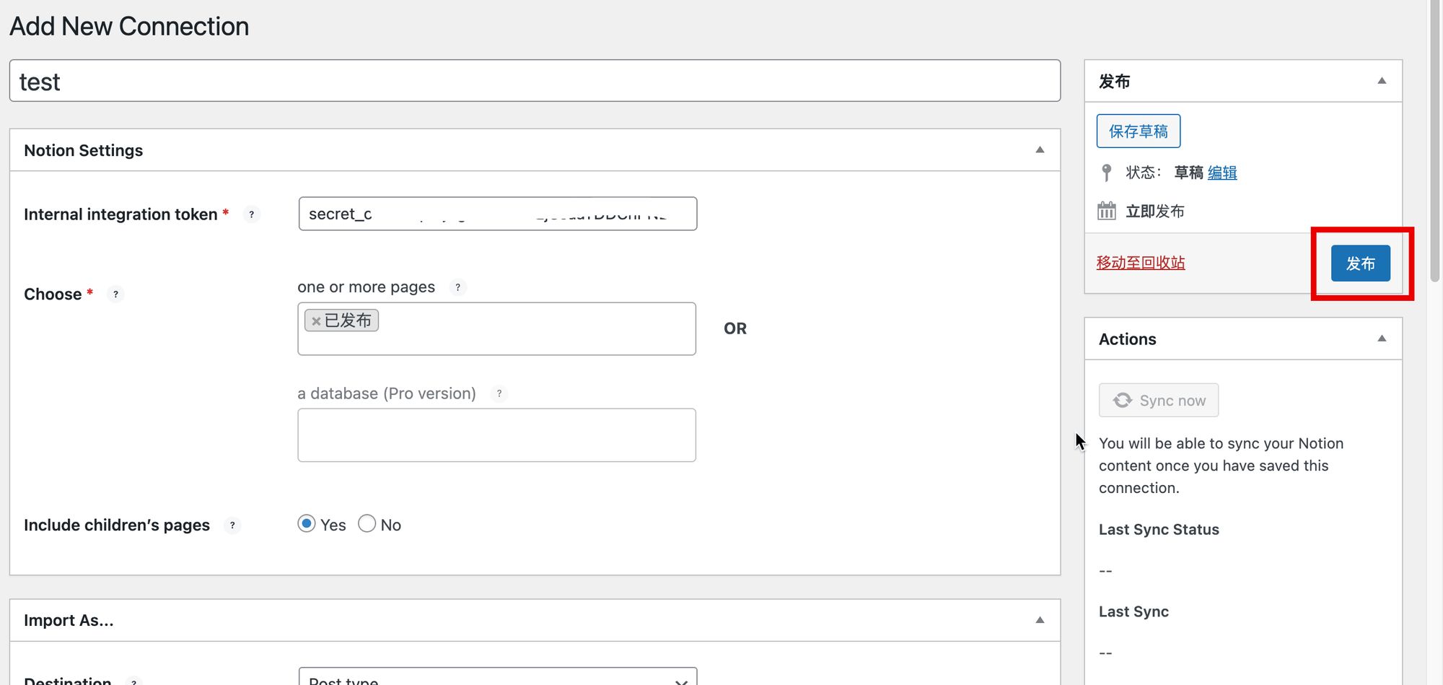Click the Add New Connection heading
1443x685 pixels.
tap(129, 27)
